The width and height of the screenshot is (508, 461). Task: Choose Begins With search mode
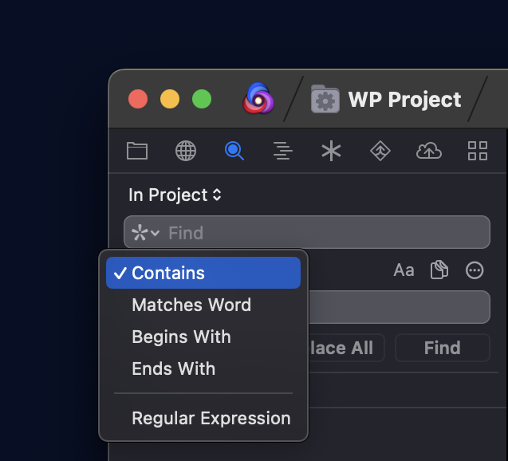pos(203,337)
